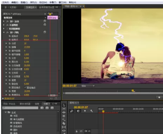Open the 文件(F) menu
This screenshot has height=134, width=163.
tap(6, 2)
